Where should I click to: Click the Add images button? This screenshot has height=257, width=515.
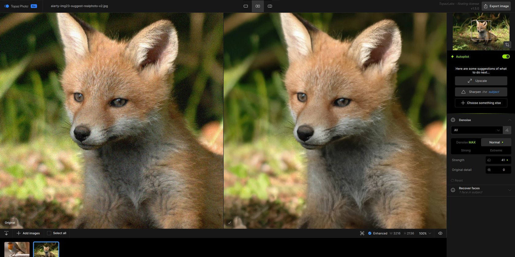[28, 233]
